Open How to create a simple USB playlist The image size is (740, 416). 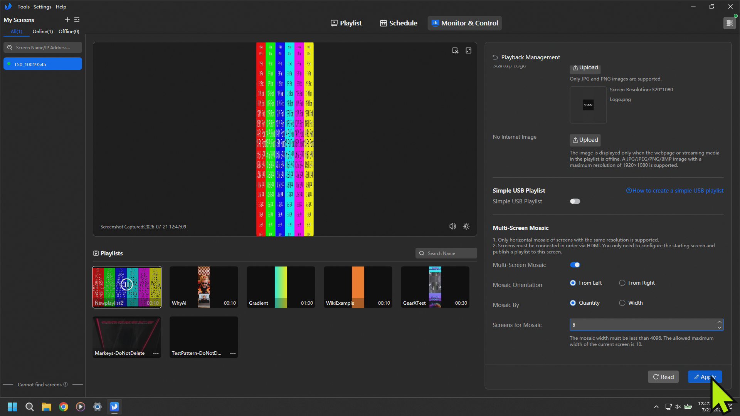(x=675, y=191)
